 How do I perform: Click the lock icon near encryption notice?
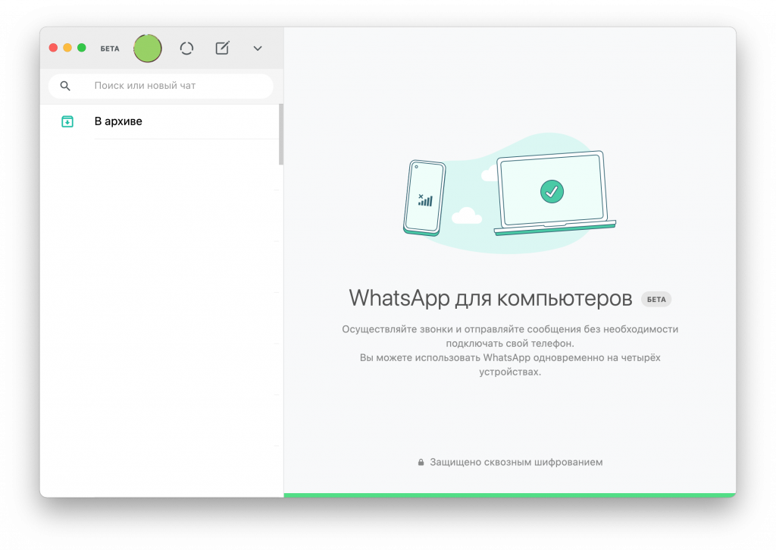pyautogui.click(x=421, y=462)
